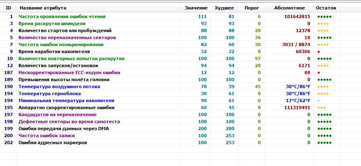Select the Минимальная температура накопителя row
Image resolution: width=361 pixels, height=166 pixels.
coord(66,101)
